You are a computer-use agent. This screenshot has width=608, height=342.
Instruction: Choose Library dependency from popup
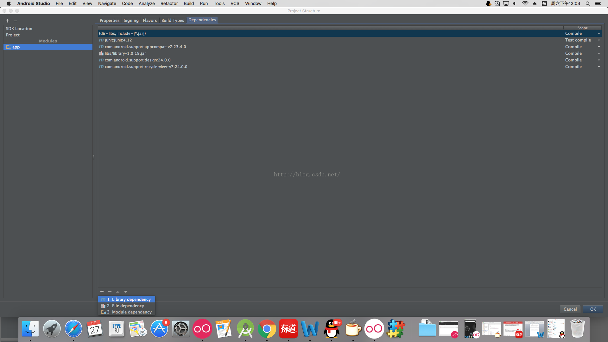click(127, 299)
